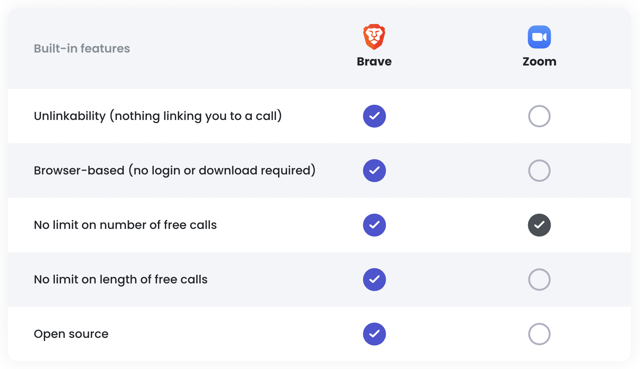The height and width of the screenshot is (369, 640).
Task: Click the Built-in features header label
Action: tap(82, 48)
